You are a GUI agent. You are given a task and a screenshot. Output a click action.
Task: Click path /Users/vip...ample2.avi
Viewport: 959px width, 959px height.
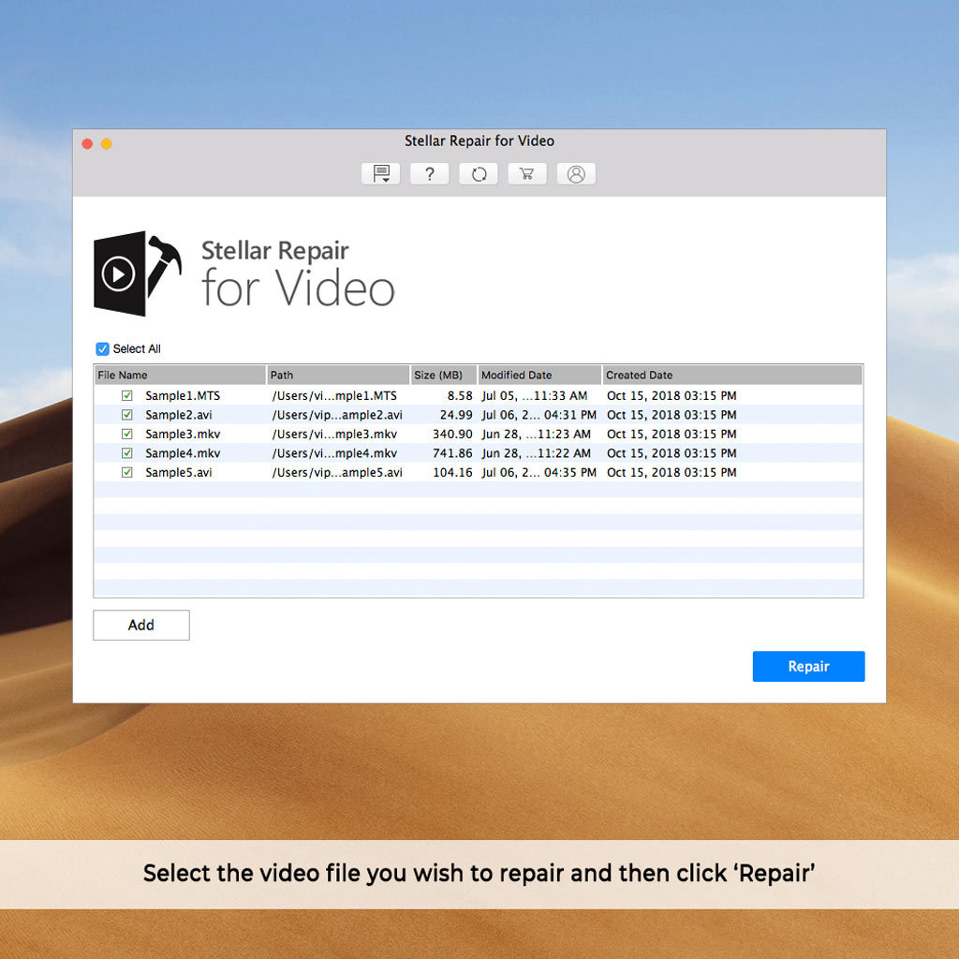[x=337, y=415]
